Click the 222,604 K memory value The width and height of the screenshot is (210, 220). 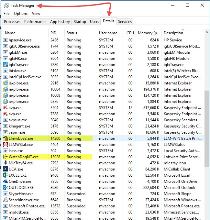pyautogui.click(x=151, y=188)
